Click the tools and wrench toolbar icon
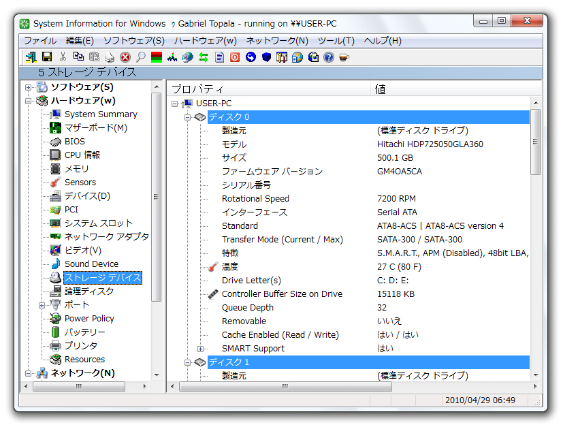Viewport: 563px width, 427px height. [282, 57]
